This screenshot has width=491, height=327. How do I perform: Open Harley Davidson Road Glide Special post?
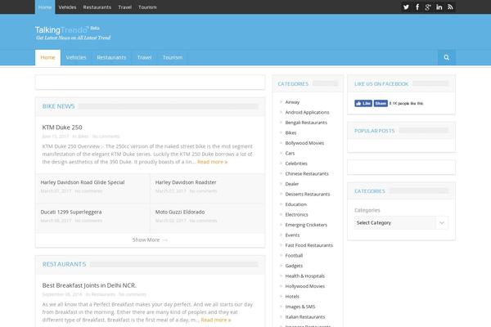pyautogui.click(x=83, y=182)
